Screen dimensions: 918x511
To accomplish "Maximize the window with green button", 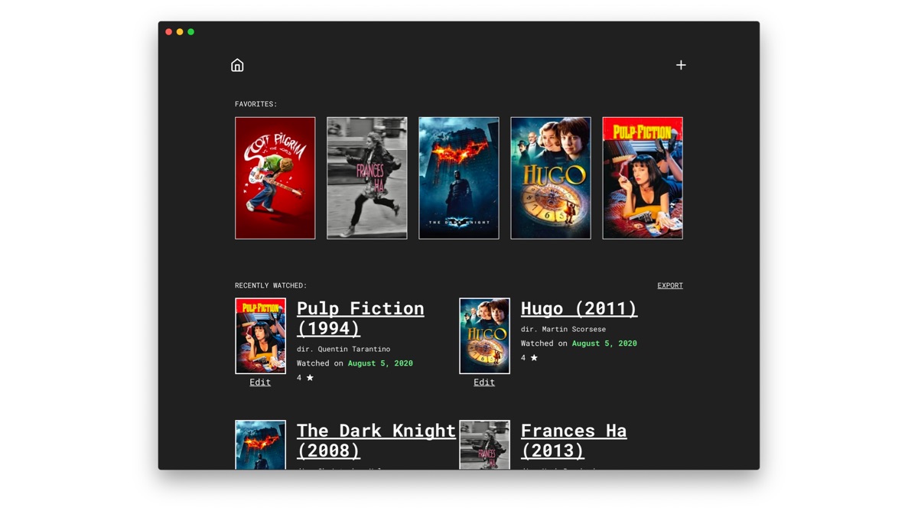I will pyautogui.click(x=191, y=32).
